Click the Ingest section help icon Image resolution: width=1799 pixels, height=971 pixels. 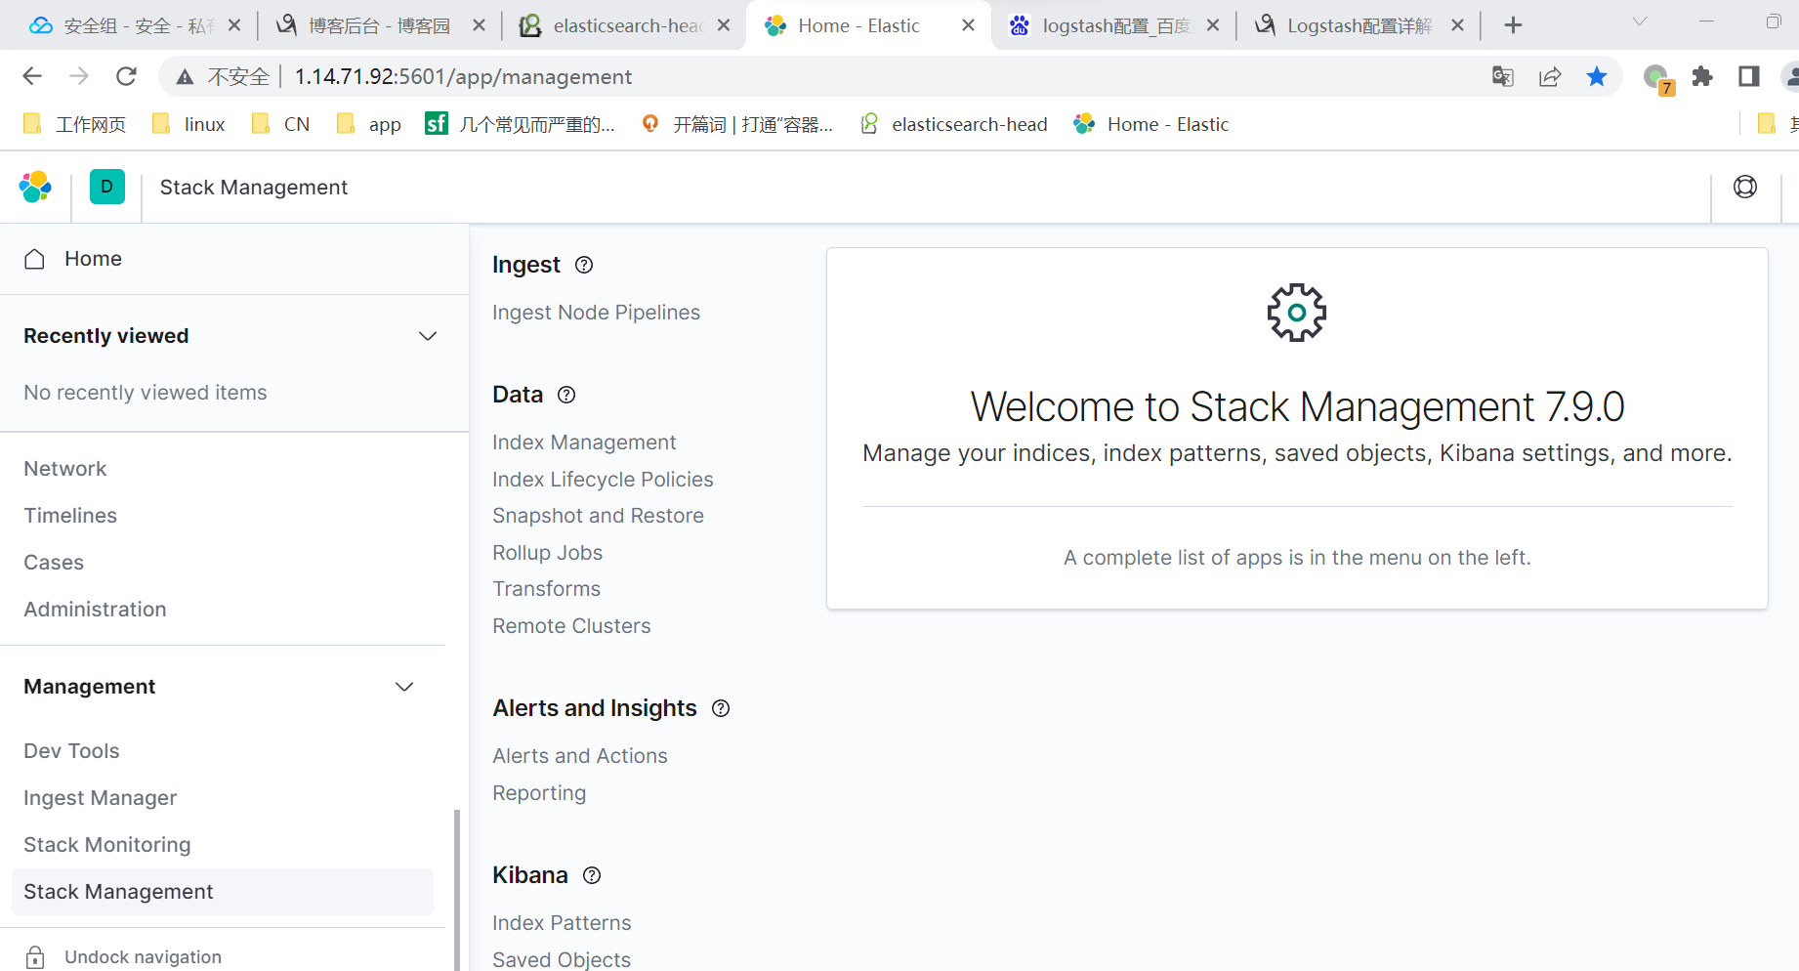(584, 265)
